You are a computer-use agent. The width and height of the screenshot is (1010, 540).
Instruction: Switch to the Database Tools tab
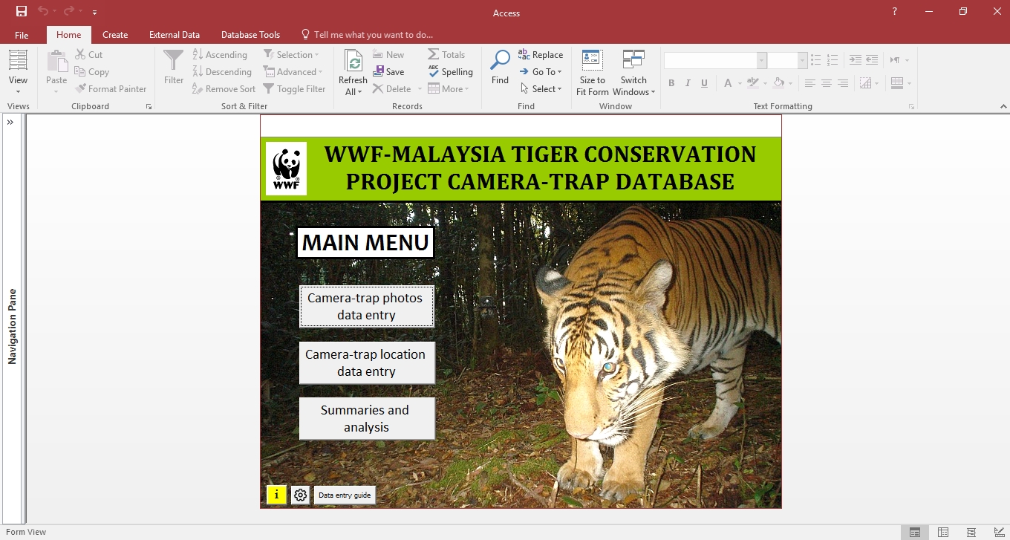click(x=250, y=35)
